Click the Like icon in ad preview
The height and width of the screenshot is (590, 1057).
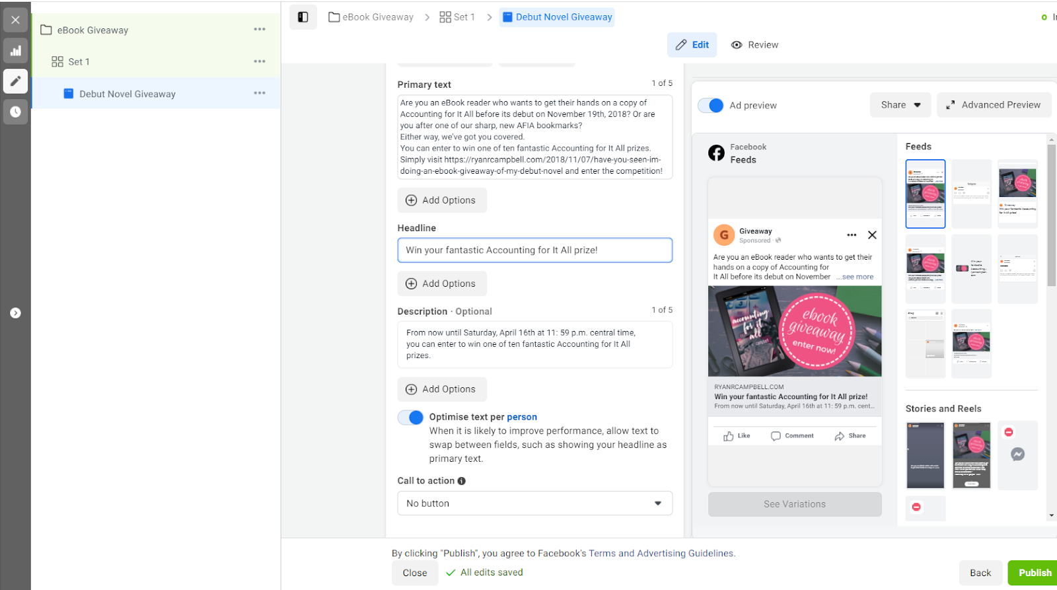point(729,436)
